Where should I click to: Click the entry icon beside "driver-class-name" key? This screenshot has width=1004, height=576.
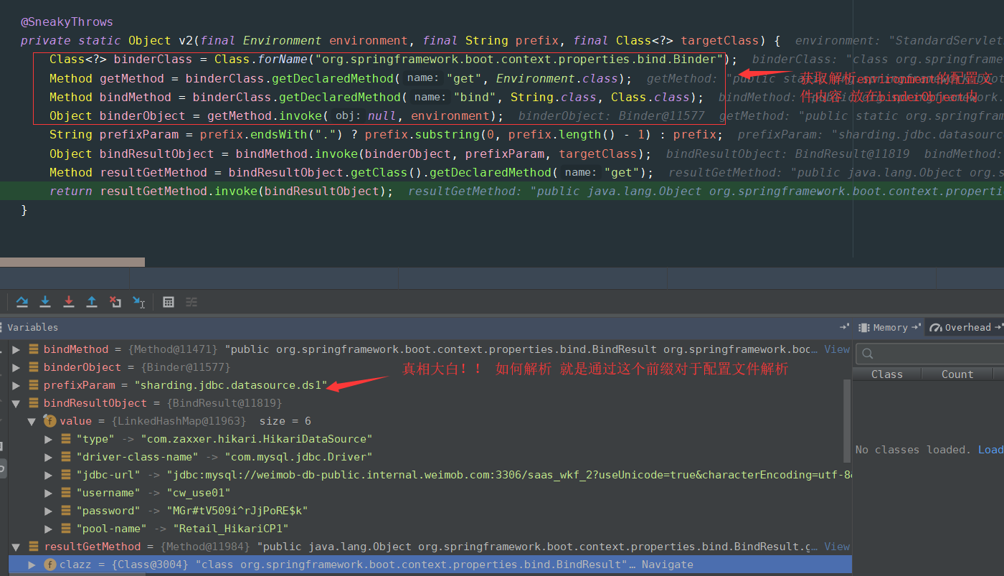pyautogui.click(x=66, y=457)
